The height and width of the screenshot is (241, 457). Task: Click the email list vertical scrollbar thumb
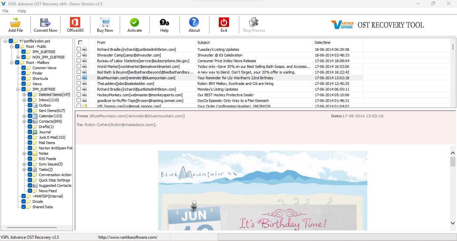[x=453, y=47]
